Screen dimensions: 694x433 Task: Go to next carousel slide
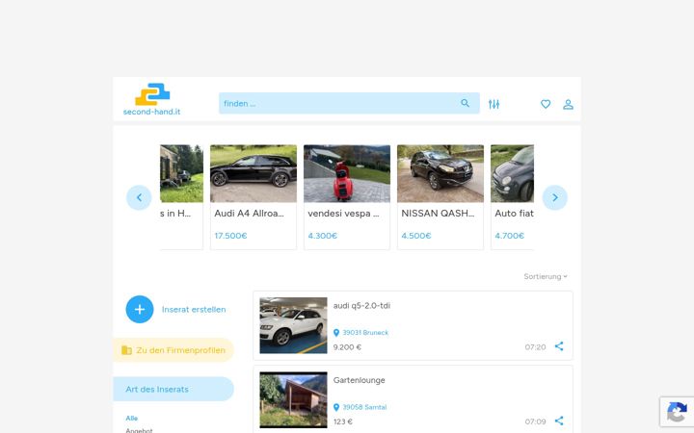pos(554,197)
